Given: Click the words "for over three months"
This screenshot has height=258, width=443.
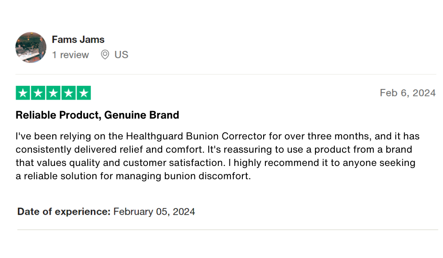Looking at the screenshot, I should pyautogui.click(x=321, y=136).
